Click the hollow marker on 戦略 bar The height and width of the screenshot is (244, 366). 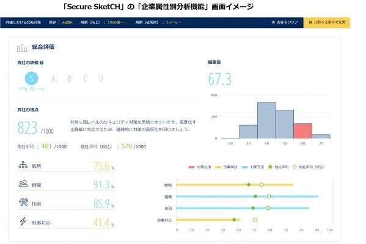[x=262, y=185]
